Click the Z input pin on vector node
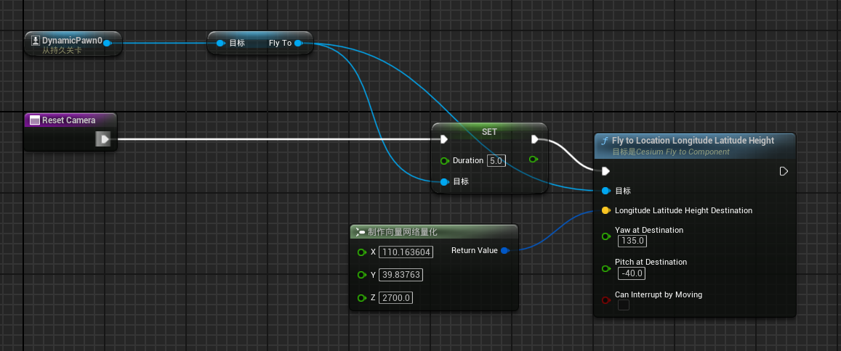841x351 pixels. (361, 298)
